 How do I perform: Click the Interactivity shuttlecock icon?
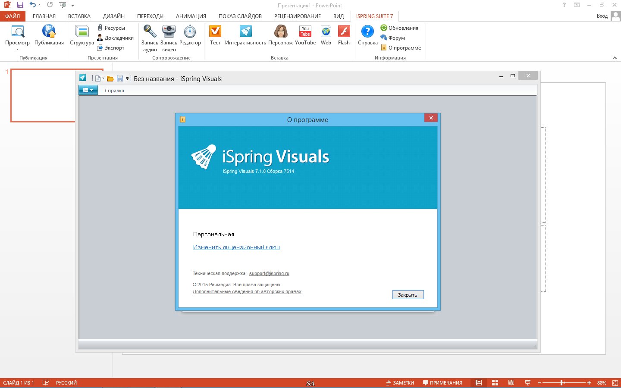[x=245, y=32]
